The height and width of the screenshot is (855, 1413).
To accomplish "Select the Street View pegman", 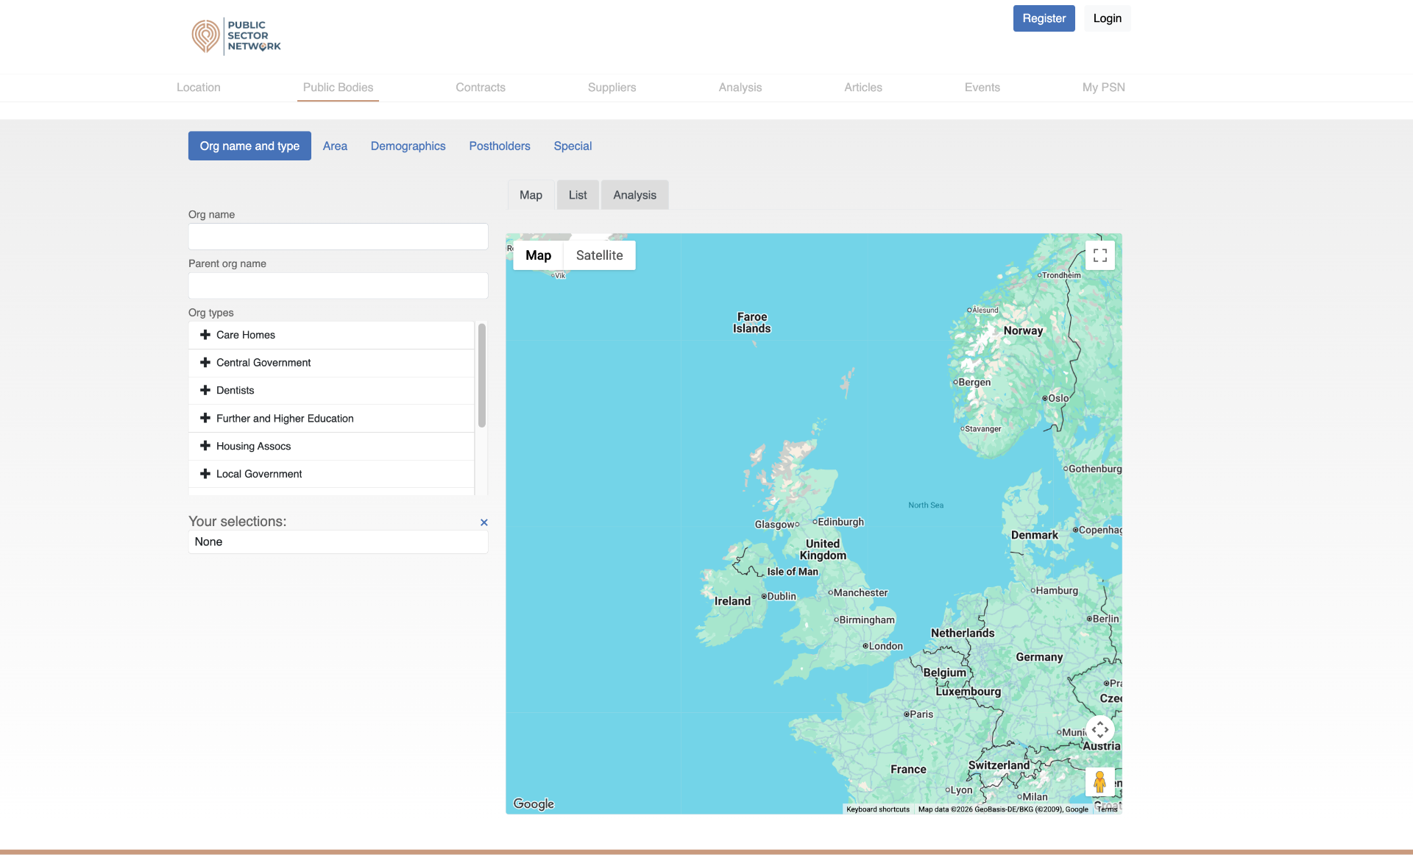I will click(x=1099, y=781).
